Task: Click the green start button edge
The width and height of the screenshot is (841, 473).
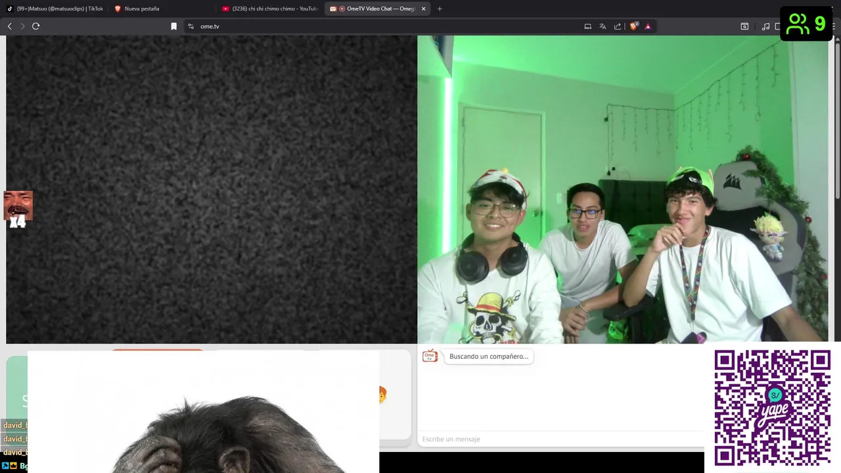Action: (16, 388)
